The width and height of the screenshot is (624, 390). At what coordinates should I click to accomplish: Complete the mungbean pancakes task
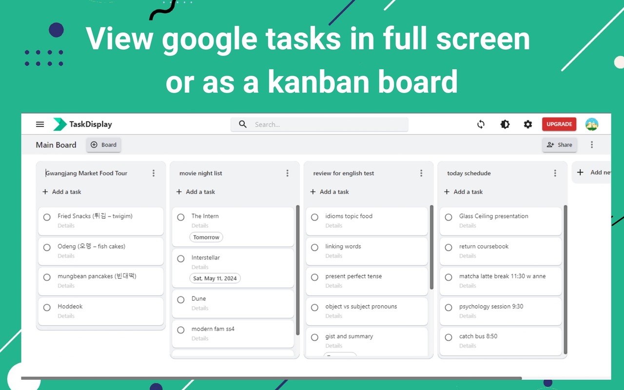(x=47, y=277)
